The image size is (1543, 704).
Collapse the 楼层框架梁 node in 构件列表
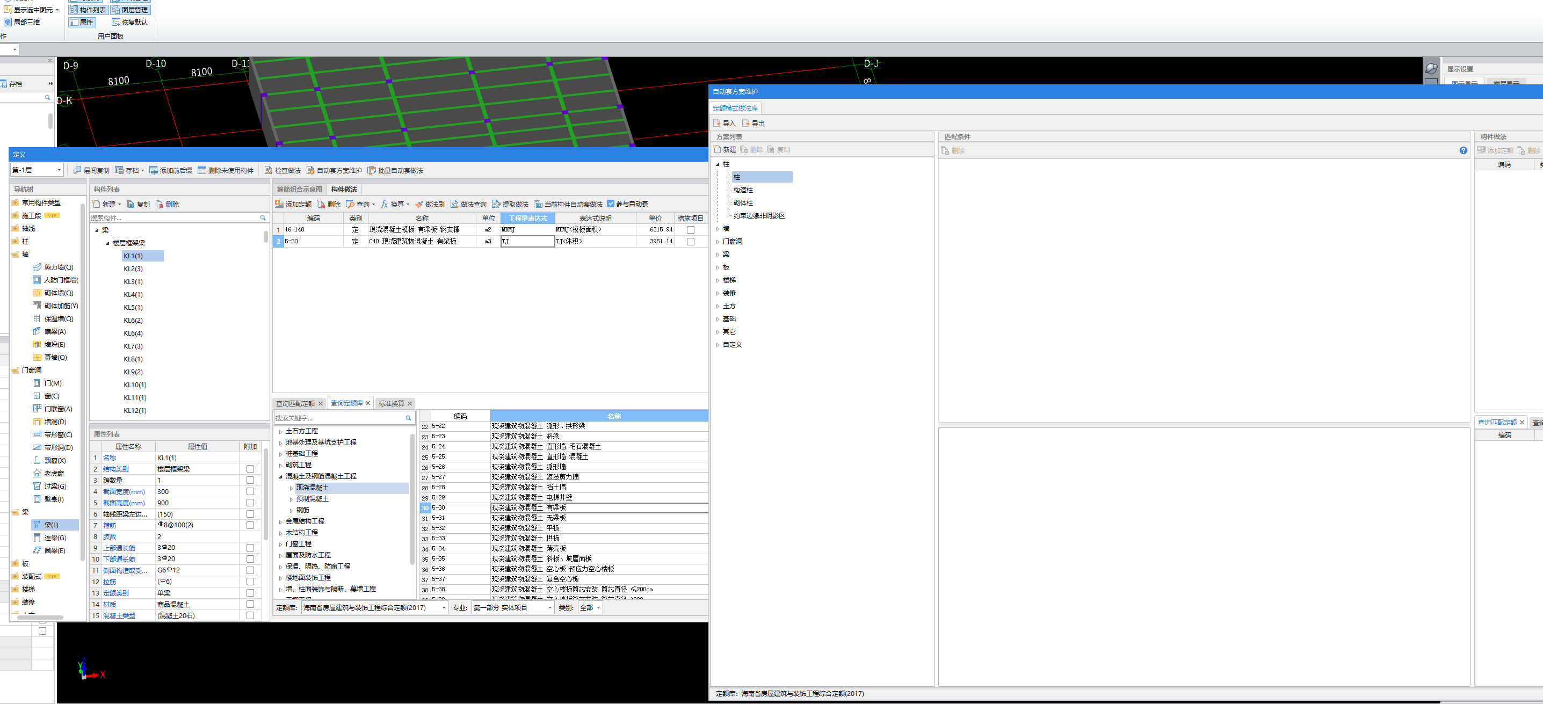(x=107, y=243)
